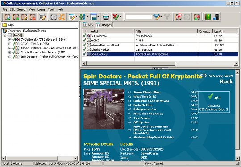
Task: Expand ACDC - T.N.T. (1975) tree node
Action: click(10, 44)
